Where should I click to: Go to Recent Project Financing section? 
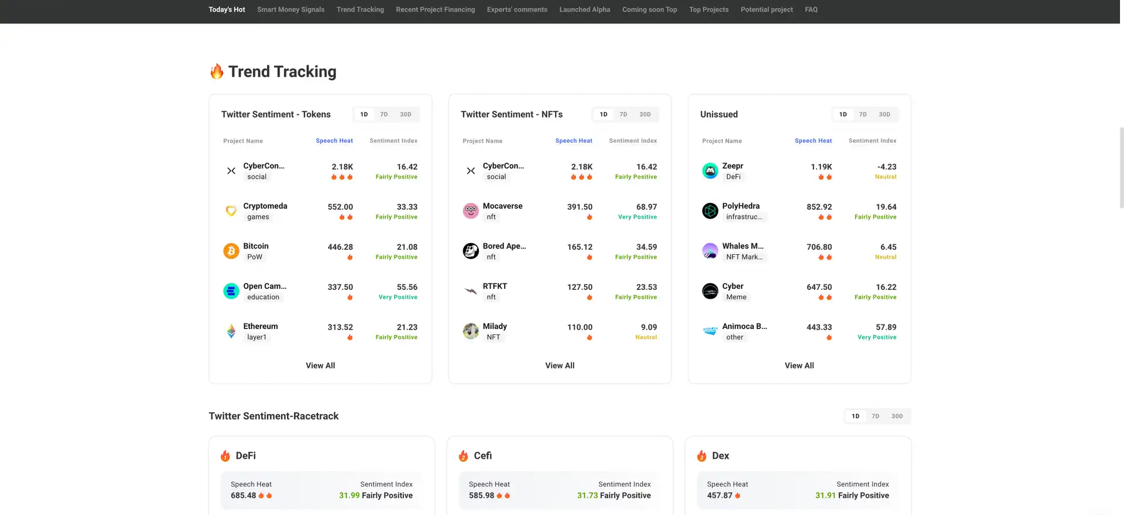pos(435,10)
